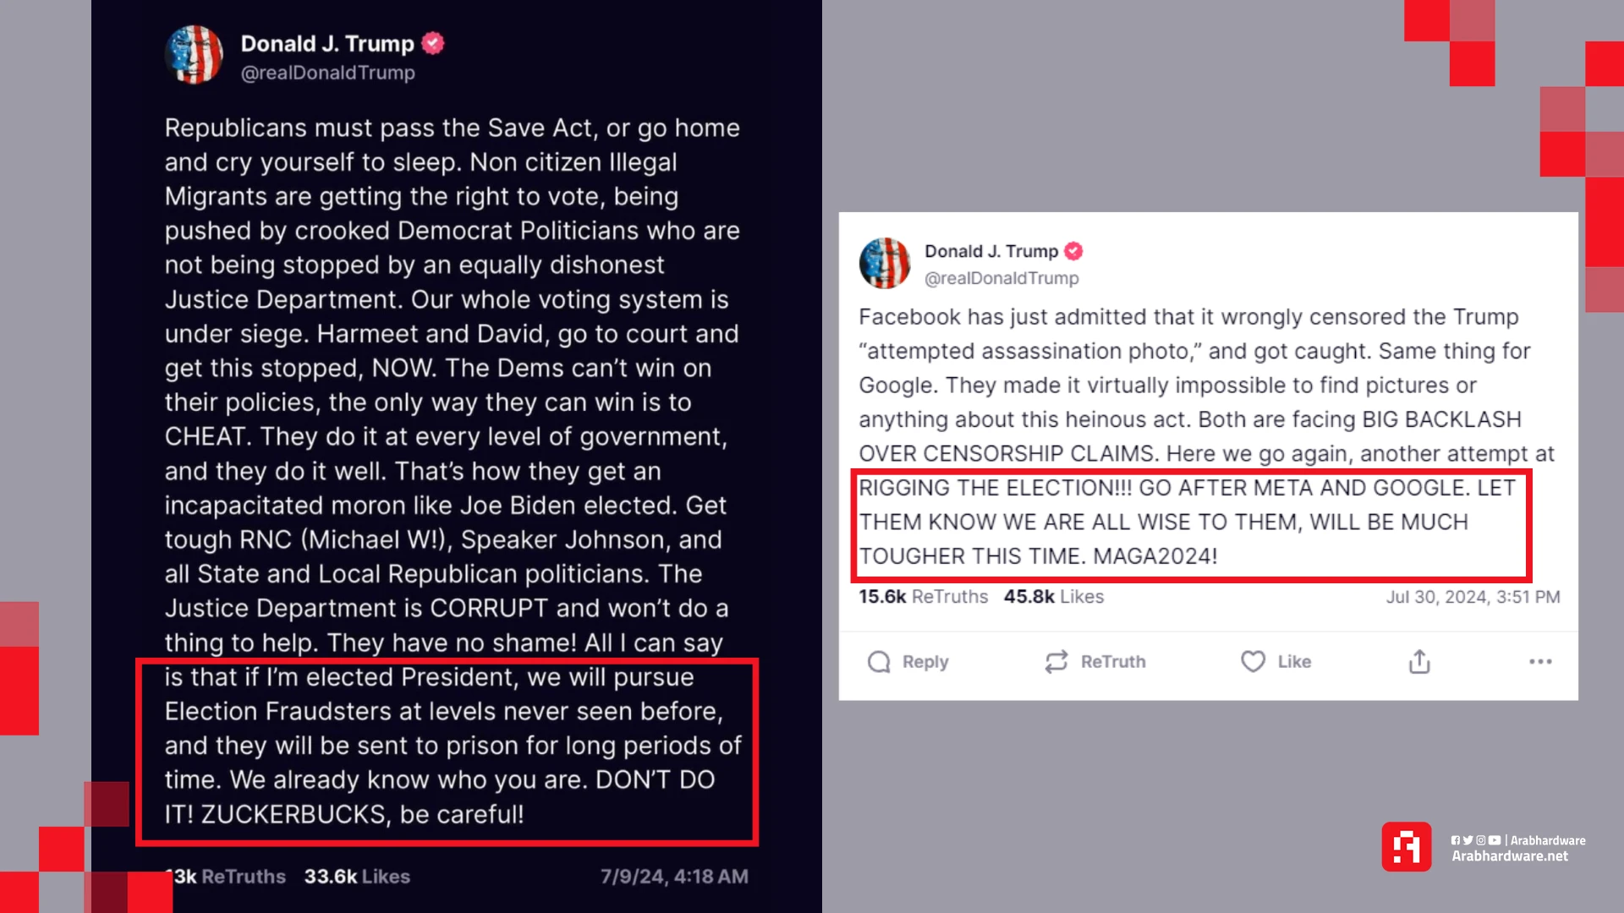Click the highlighted ZUCKERBUCKS passage

[x=447, y=752]
